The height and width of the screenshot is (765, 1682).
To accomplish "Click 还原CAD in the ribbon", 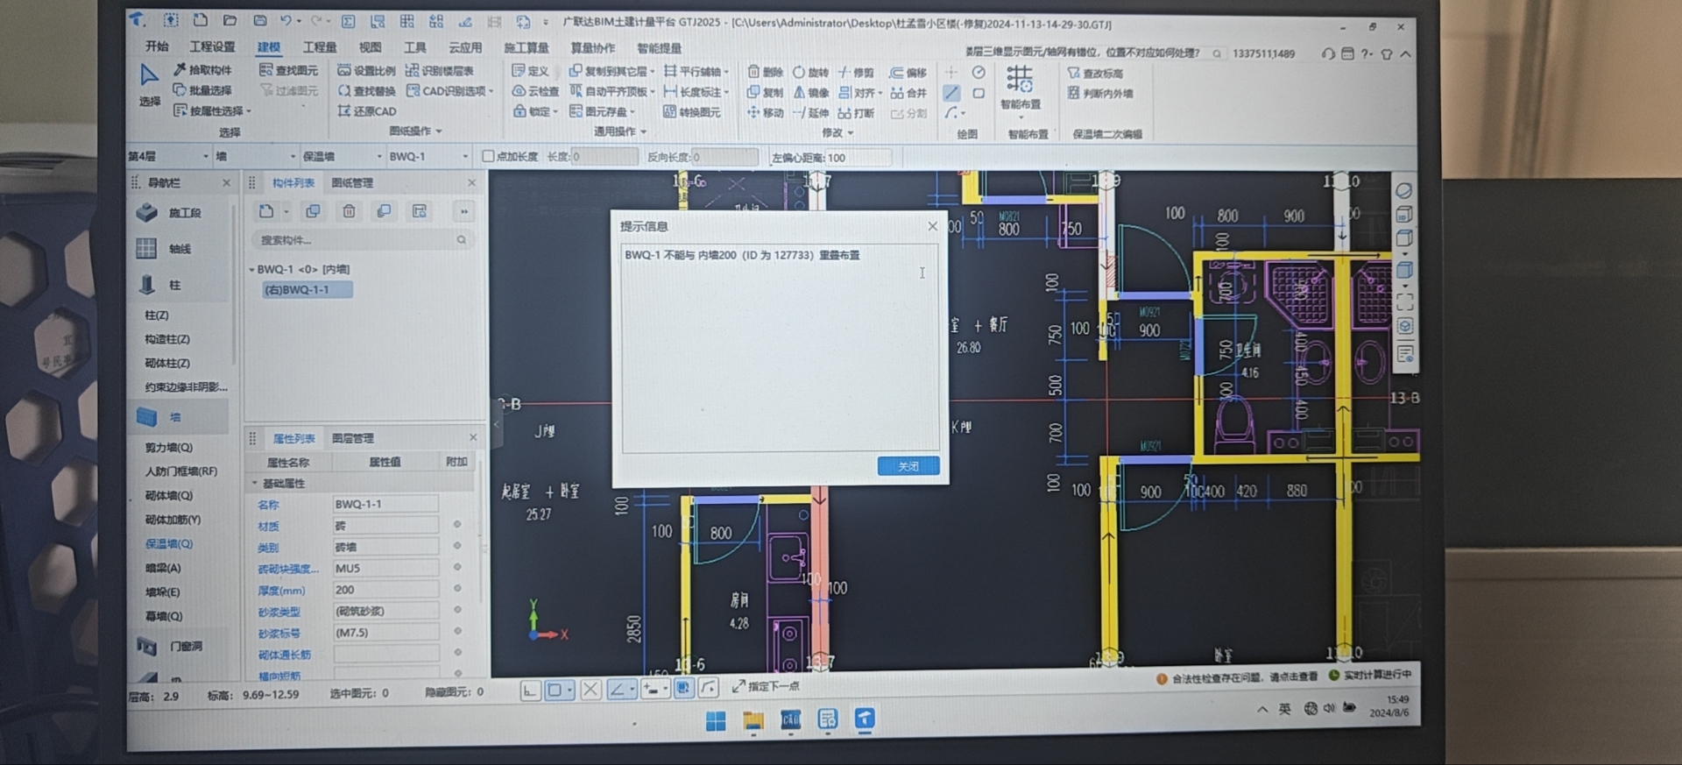I will (x=367, y=111).
